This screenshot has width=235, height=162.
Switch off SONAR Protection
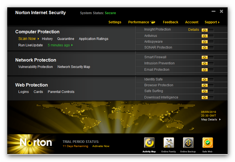[x=207, y=47]
